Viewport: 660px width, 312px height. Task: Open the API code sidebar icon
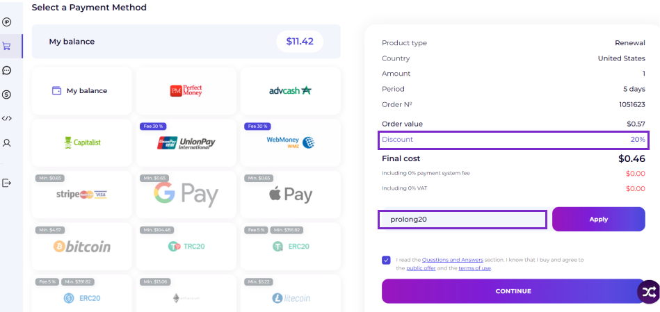pos(6,119)
